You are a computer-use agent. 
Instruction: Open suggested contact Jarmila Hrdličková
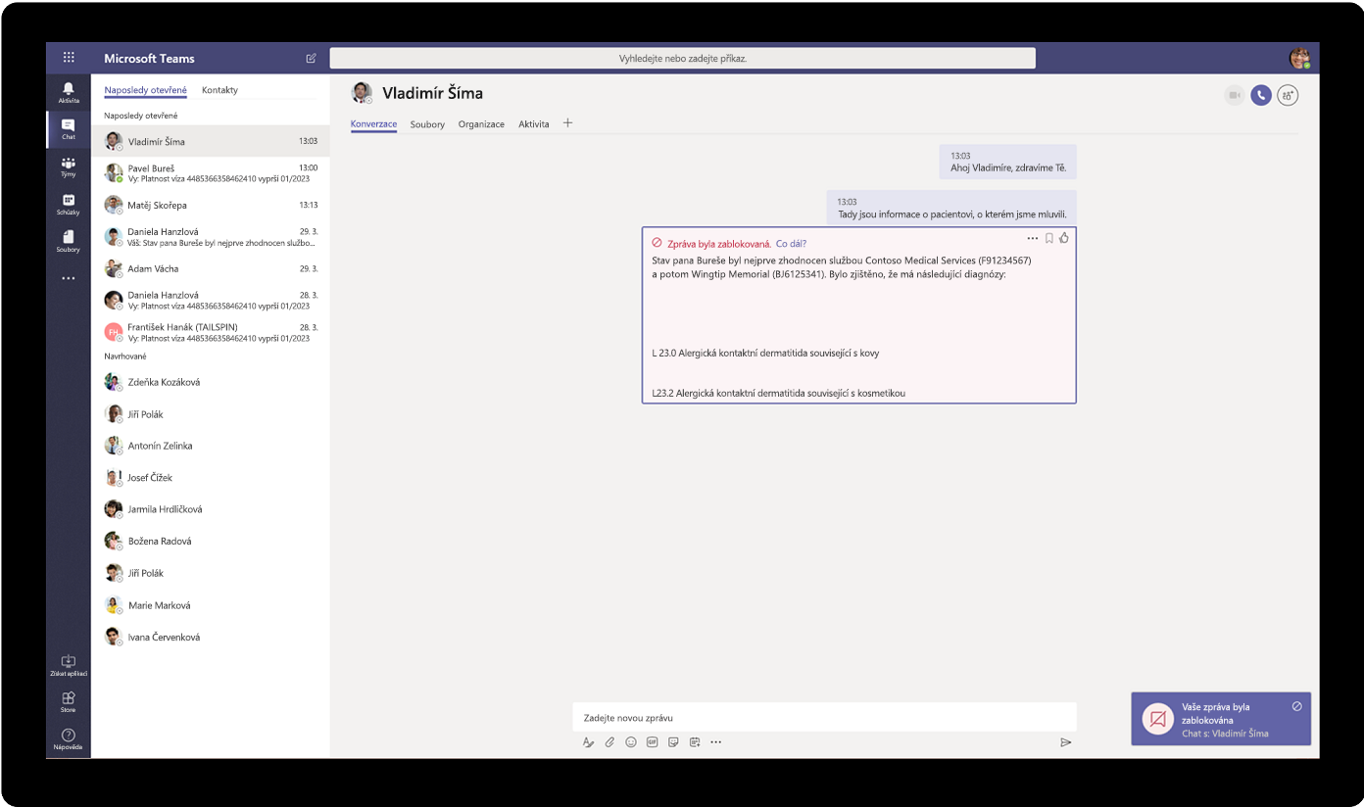coord(211,509)
